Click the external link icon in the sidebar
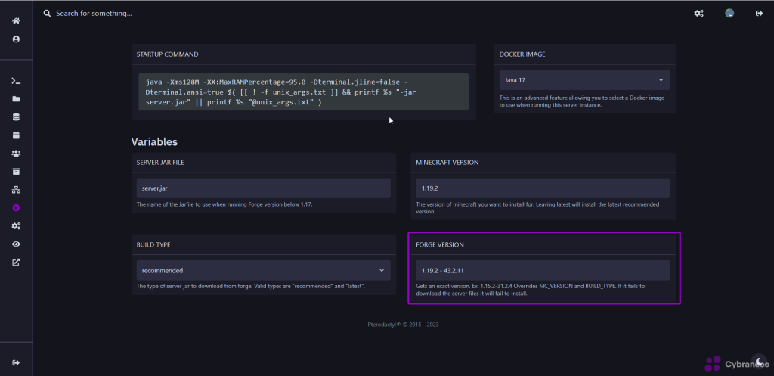774x376 pixels. [x=16, y=263]
